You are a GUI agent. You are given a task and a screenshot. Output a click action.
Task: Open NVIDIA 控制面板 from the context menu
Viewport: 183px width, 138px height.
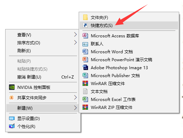pyautogui.click(x=43, y=88)
